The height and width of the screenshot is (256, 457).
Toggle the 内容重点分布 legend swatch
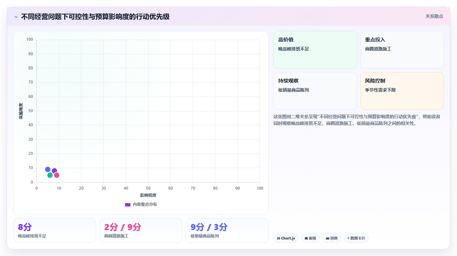[x=128, y=205]
